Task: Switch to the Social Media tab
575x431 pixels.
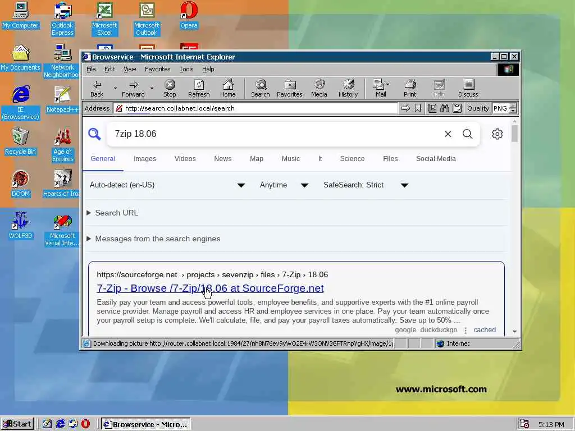Action: [x=436, y=159]
